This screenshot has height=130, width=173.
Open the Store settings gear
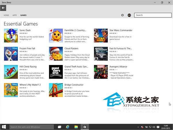[x=122, y=15]
